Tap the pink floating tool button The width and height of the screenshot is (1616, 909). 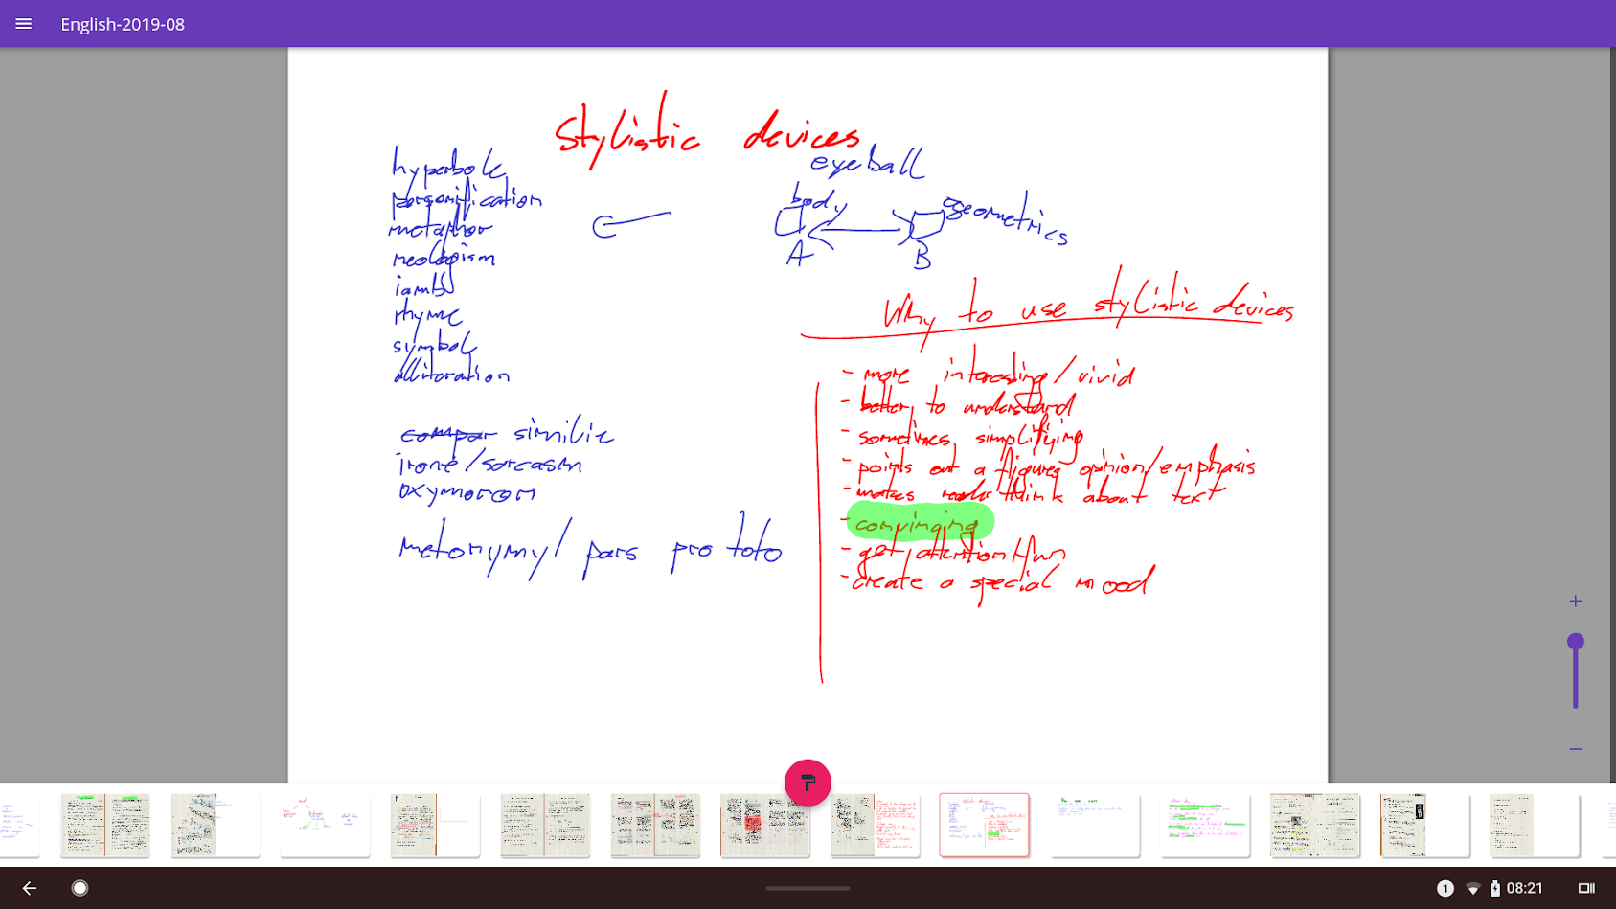808,783
